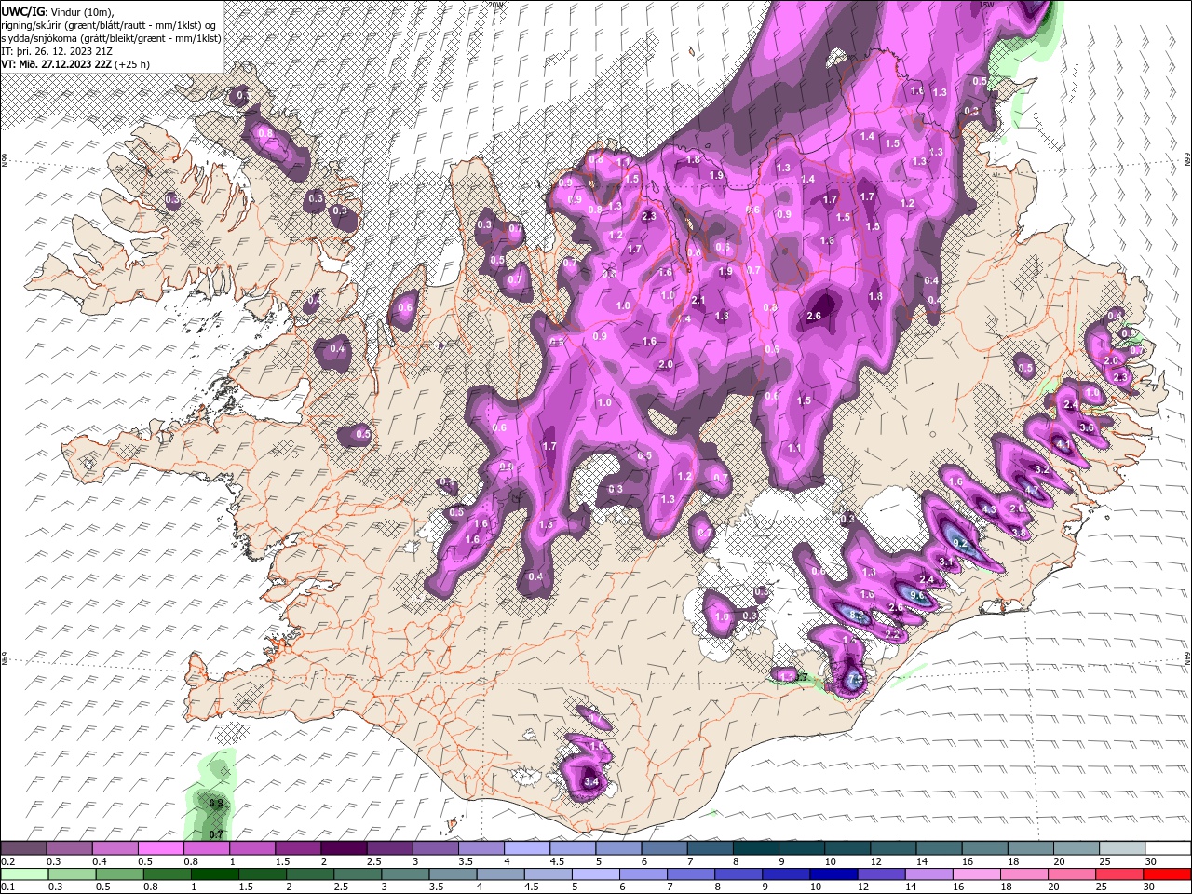The width and height of the screenshot is (1192, 894).
Task: Click the 2.1 snowfall value in the north
Action: (x=698, y=301)
